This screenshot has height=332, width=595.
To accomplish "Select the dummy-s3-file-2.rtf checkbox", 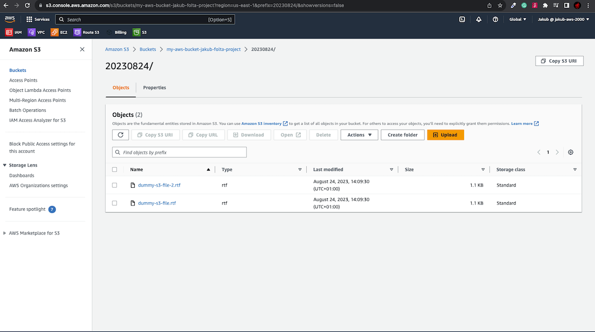I will point(115,185).
